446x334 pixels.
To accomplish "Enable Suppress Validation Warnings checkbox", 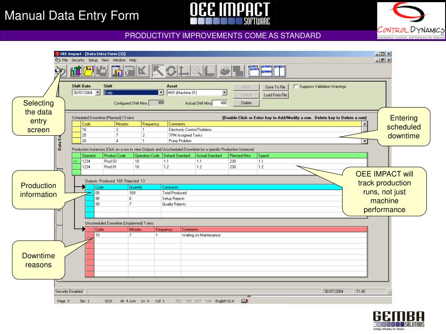I will (296, 87).
